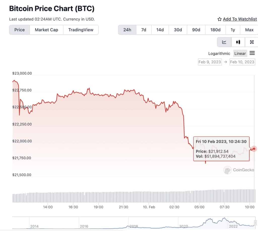Viewport: 258px width, 231px height.
Task: Click the range navigator handle near 2022
Action: [x=255, y=223]
